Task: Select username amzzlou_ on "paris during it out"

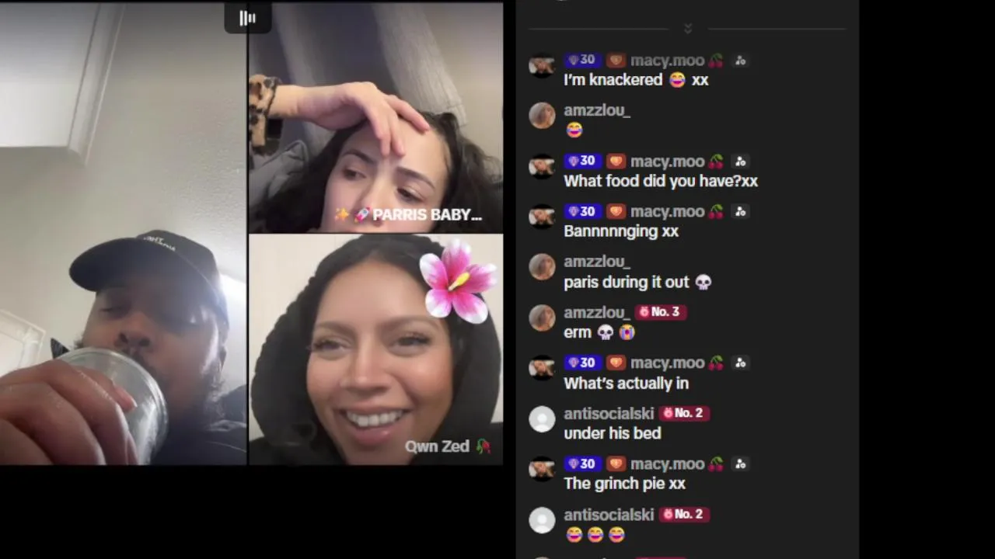Action: coord(596,262)
